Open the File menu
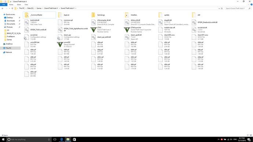Image resolution: width=253 pixels, height=142 pixels. click(x=4, y=5)
